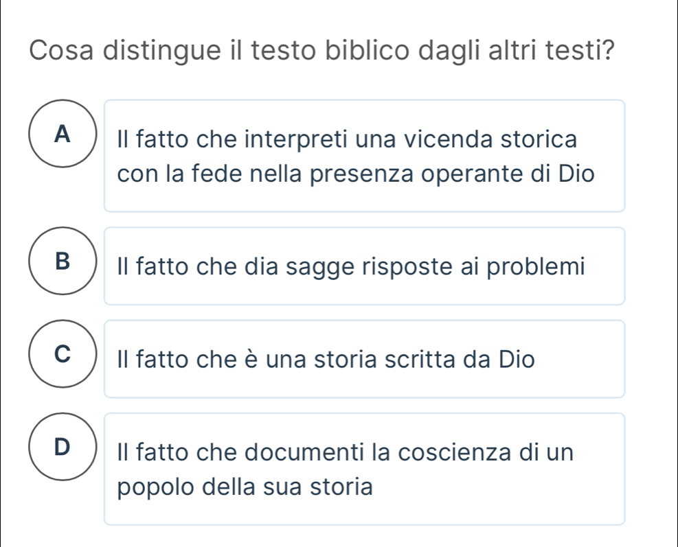
Task: Click the line "popolo della sua storia"
Action: click(245, 487)
